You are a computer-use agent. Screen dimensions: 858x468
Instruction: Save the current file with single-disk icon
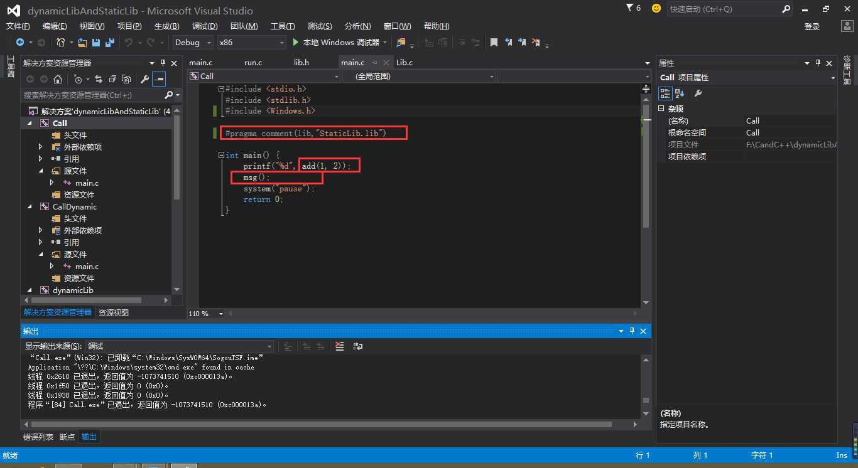(96, 42)
